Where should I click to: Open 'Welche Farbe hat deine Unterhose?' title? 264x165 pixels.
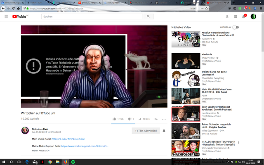point(214,73)
